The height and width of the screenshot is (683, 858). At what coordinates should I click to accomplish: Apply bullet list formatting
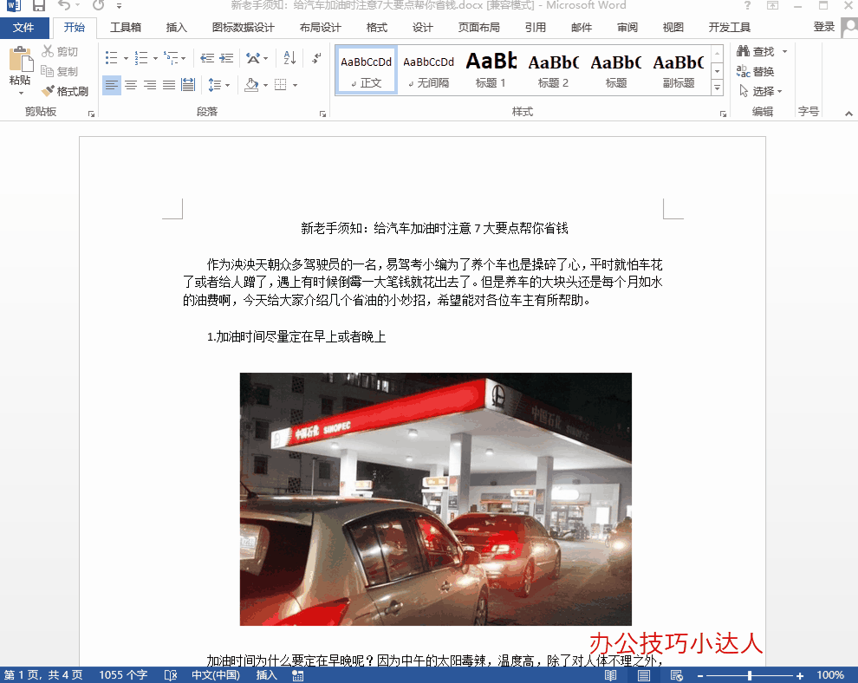[x=111, y=57]
